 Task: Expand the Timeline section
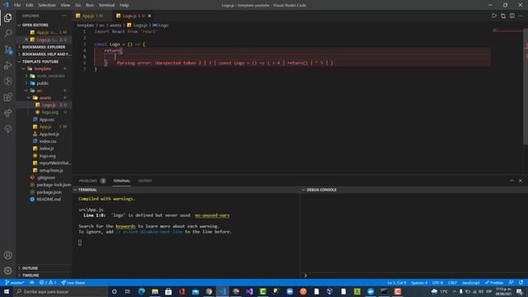click(x=31, y=275)
